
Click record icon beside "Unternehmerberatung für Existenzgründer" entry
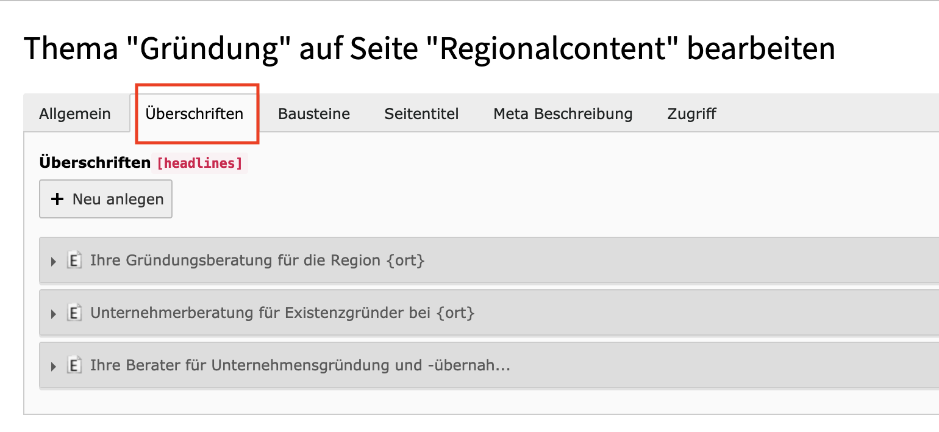pyautogui.click(x=74, y=313)
